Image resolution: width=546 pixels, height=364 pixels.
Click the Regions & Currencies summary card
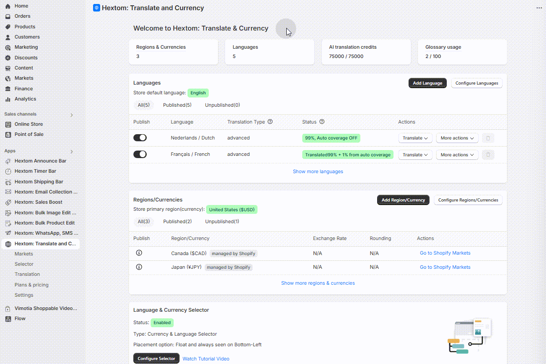(x=174, y=52)
